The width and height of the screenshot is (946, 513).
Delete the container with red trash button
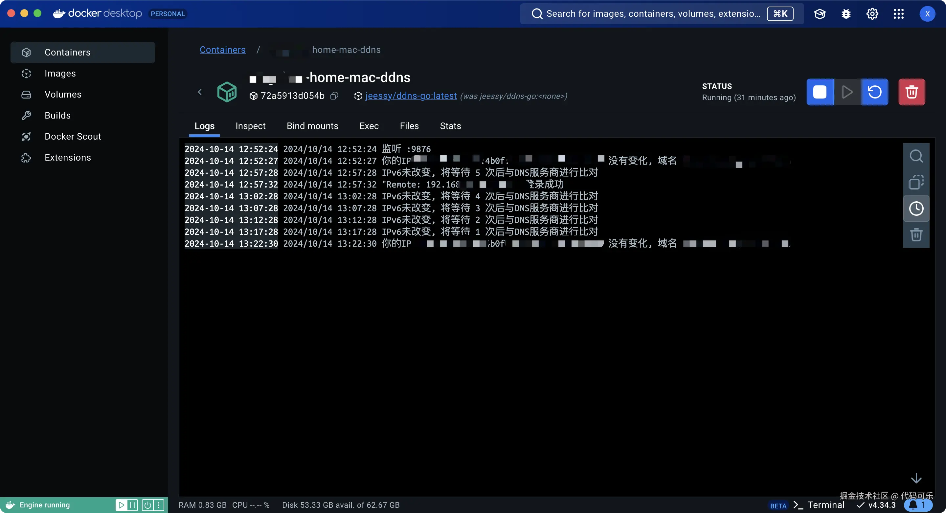pos(912,92)
